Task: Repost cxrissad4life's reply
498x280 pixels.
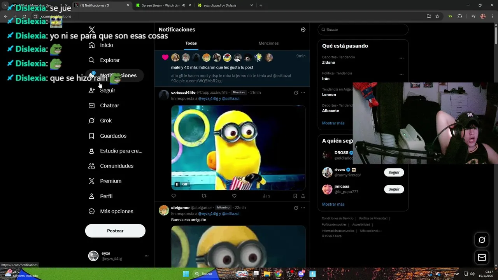Action: 203,196
